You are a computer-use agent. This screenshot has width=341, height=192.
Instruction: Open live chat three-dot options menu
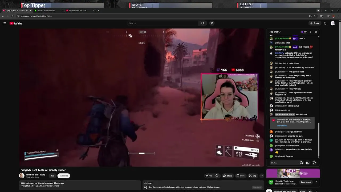click(x=311, y=32)
